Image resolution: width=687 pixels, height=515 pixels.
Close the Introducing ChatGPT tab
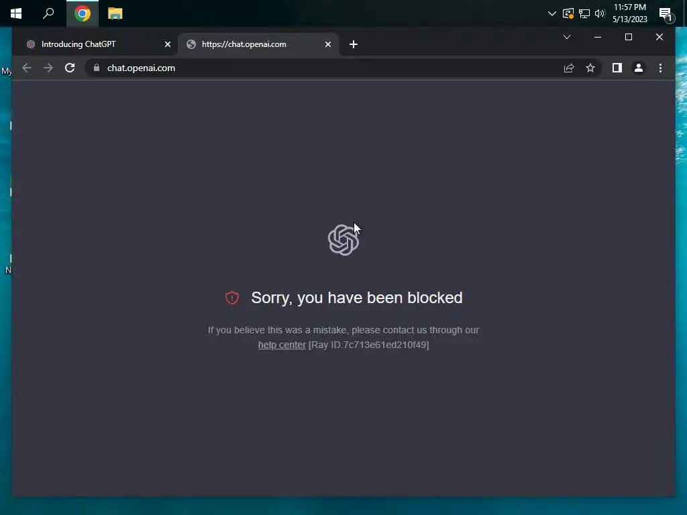pyautogui.click(x=167, y=44)
